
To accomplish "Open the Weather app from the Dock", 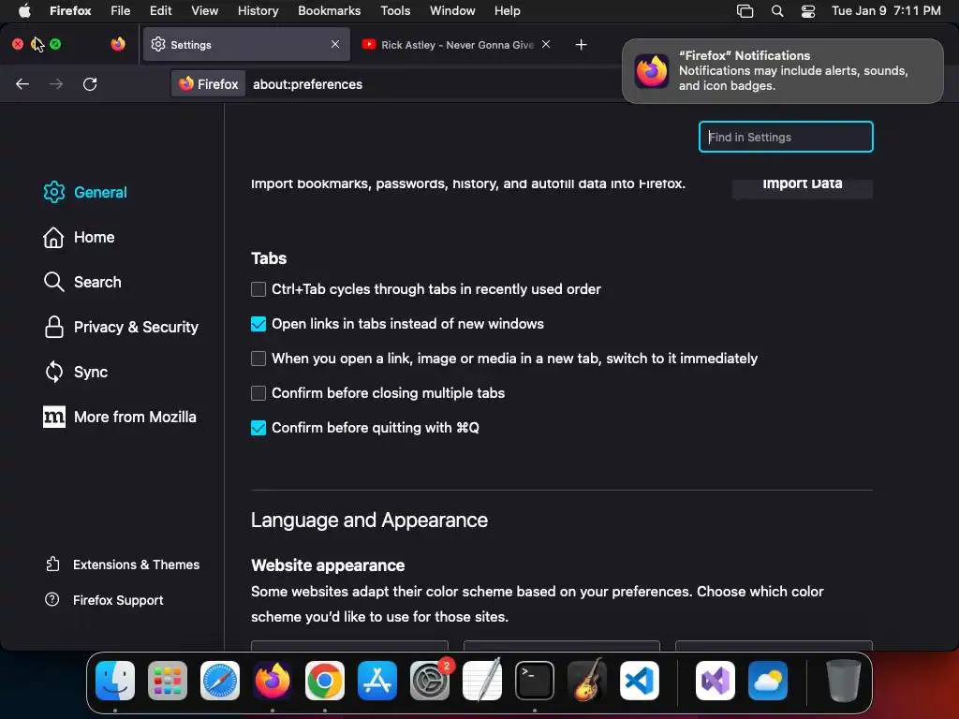I will pos(768,681).
